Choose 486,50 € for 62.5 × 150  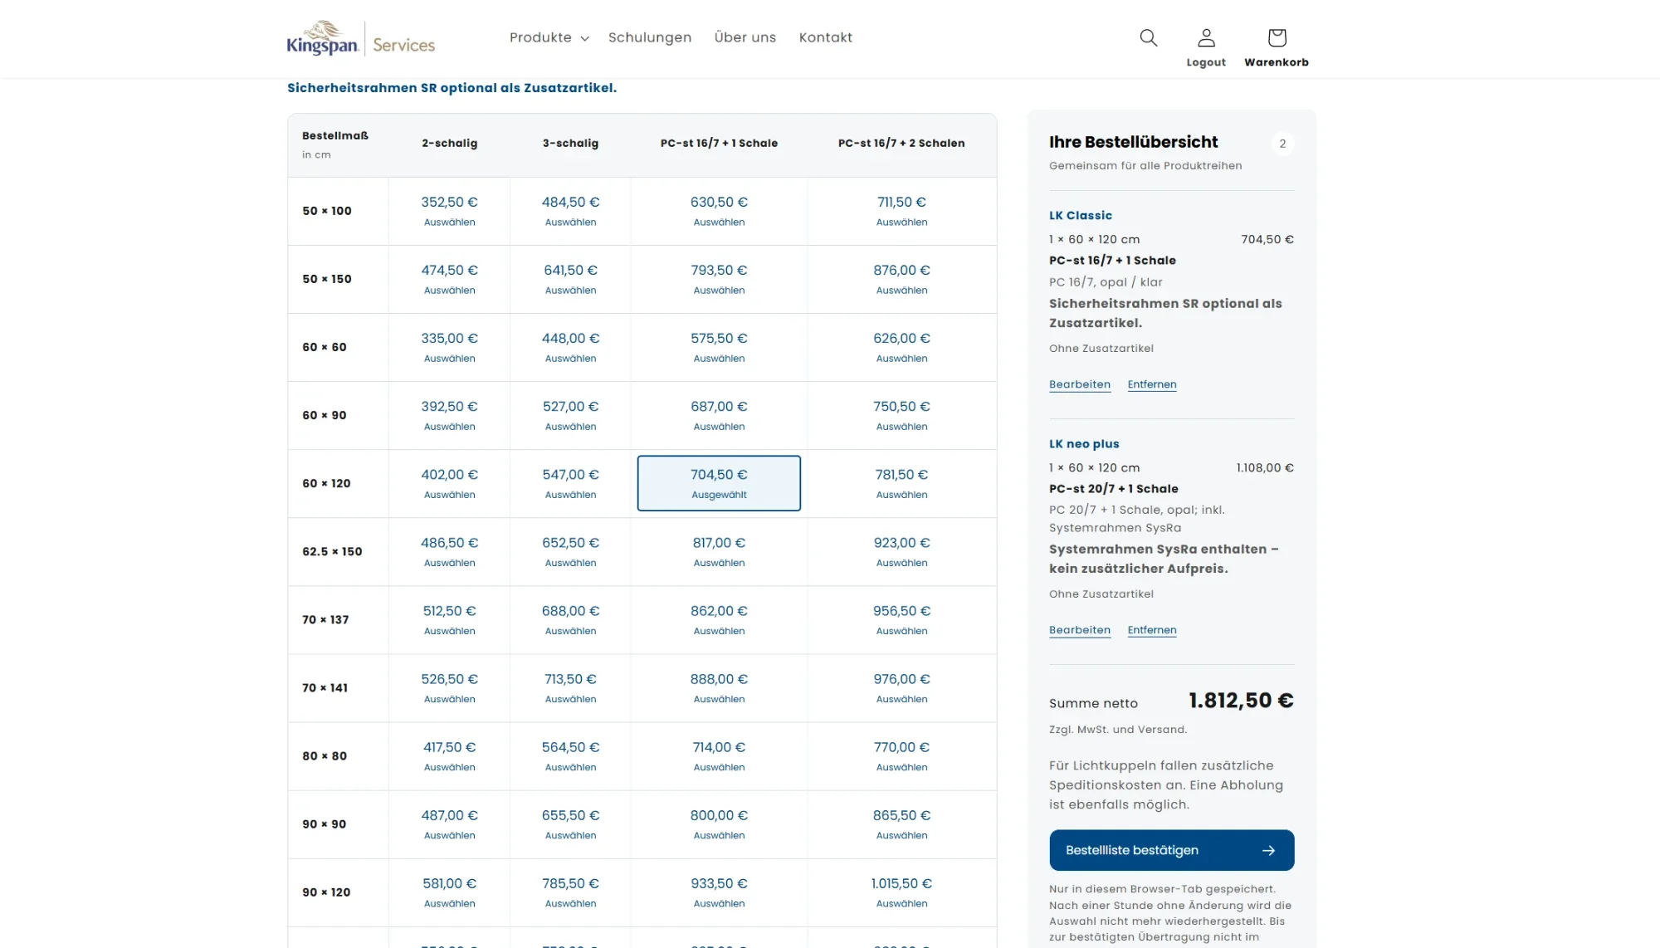pyautogui.click(x=449, y=551)
